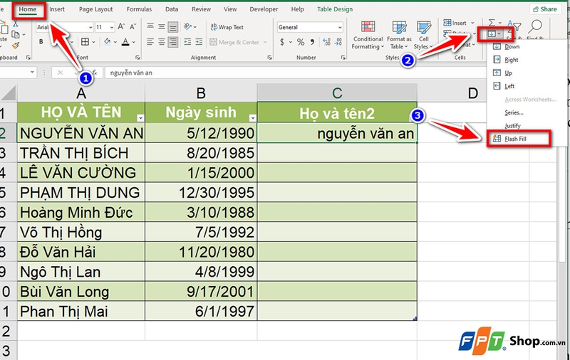Click the Increase Indent icon
The width and height of the screenshot is (570, 360).
(x=199, y=42)
